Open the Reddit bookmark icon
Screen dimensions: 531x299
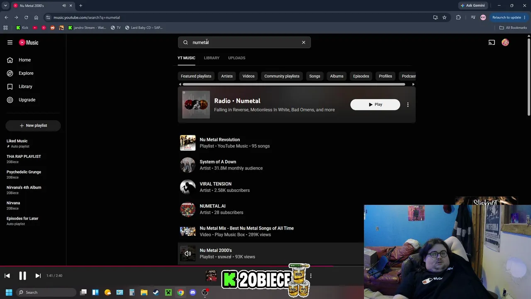tap(52, 28)
